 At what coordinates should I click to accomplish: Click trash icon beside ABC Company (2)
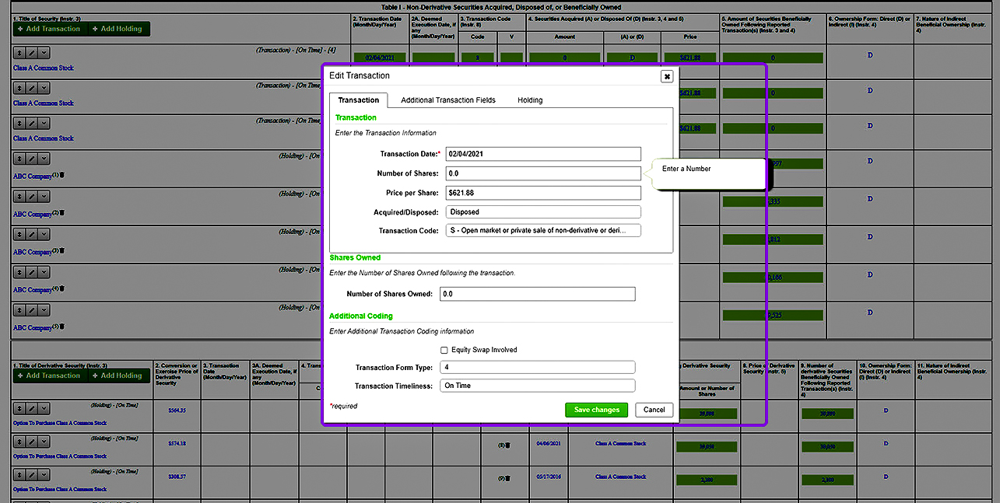(x=62, y=213)
